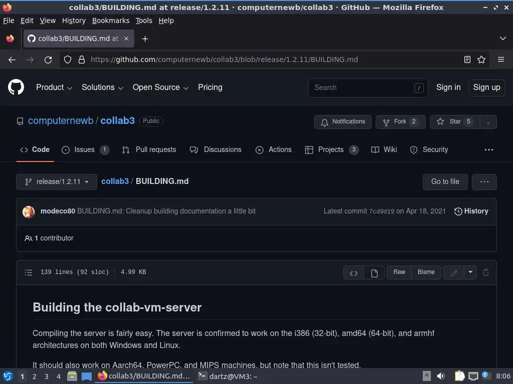The width and height of the screenshot is (513, 384).
Task: List all tabs with chevron button
Action: coord(503,38)
